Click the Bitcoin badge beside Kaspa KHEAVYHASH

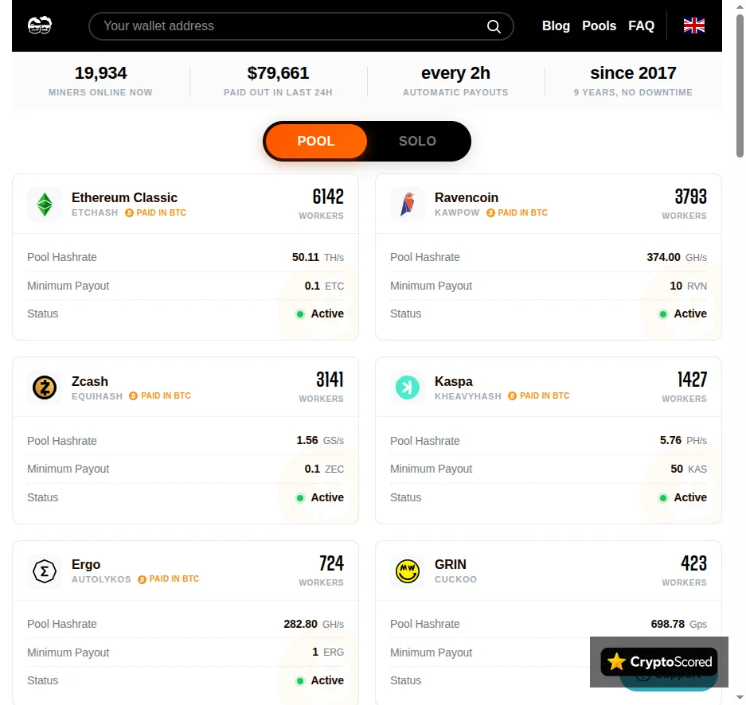(x=513, y=396)
